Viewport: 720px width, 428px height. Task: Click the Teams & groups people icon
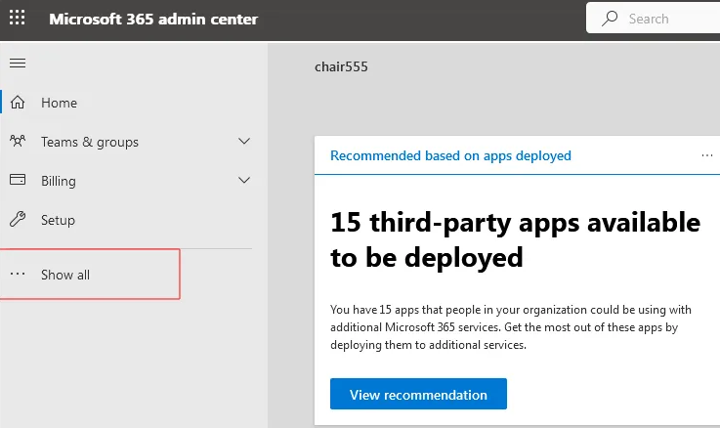pos(18,142)
